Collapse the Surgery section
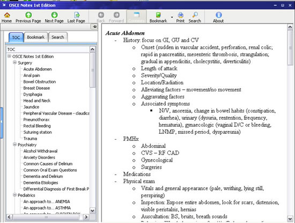Image resolution: width=295 pixels, height=223 pixels. [x=14, y=62]
